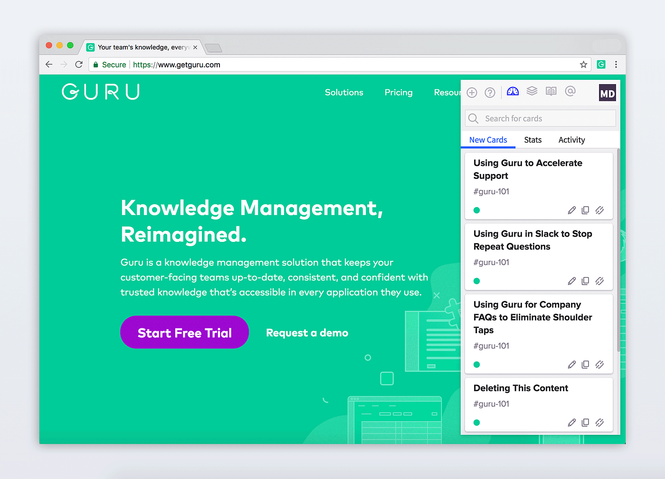
Task: Switch to the New Cards tab
Action: click(x=488, y=140)
